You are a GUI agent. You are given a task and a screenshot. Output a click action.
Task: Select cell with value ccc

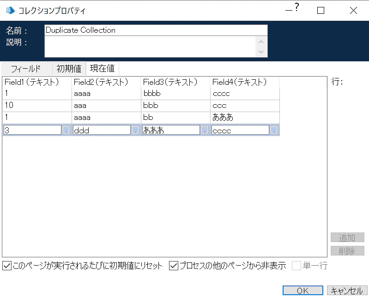pos(245,106)
